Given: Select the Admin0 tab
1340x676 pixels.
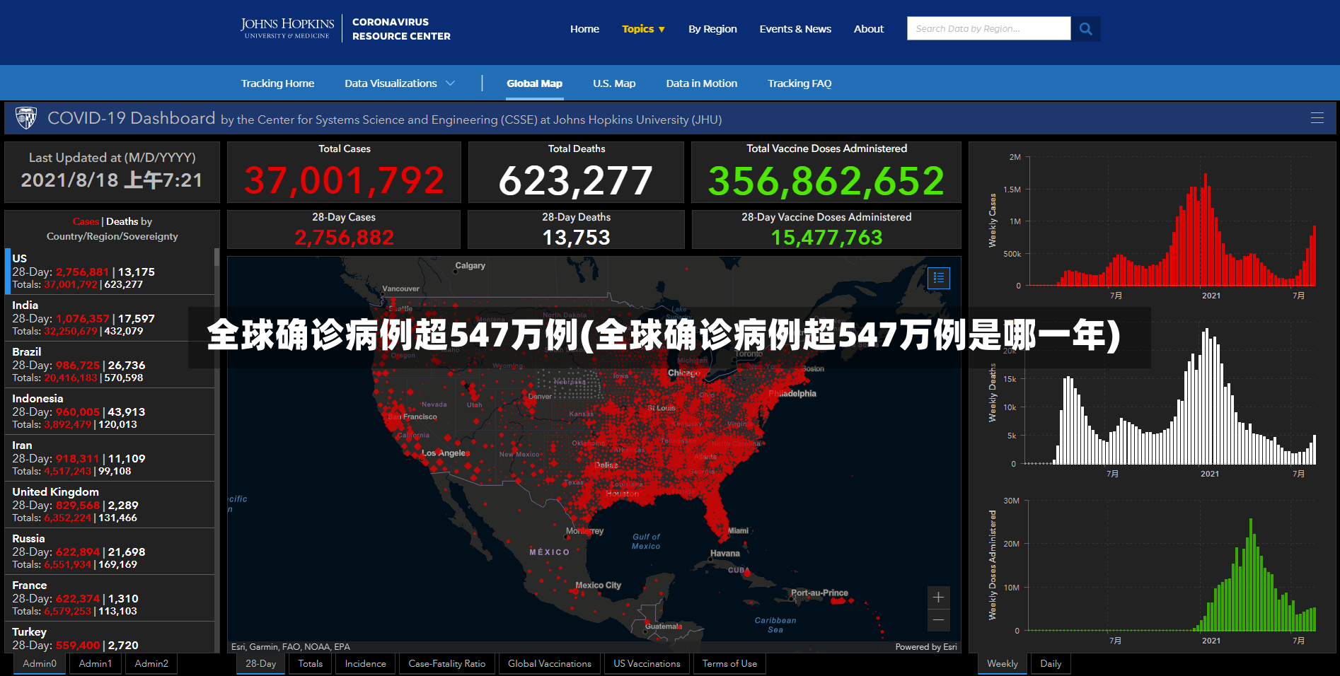Looking at the screenshot, I should pyautogui.click(x=40, y=663).
